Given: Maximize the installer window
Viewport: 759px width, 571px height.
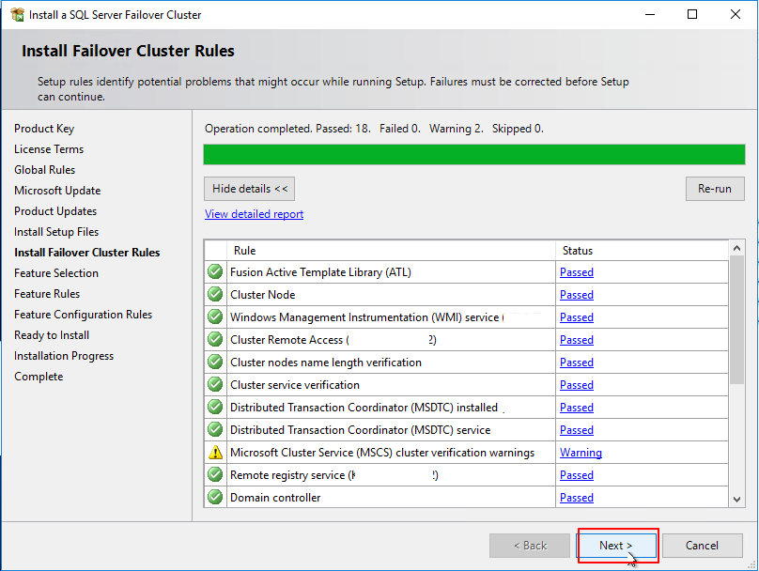Looking at the screenshot, I should [x=692, y=14].
